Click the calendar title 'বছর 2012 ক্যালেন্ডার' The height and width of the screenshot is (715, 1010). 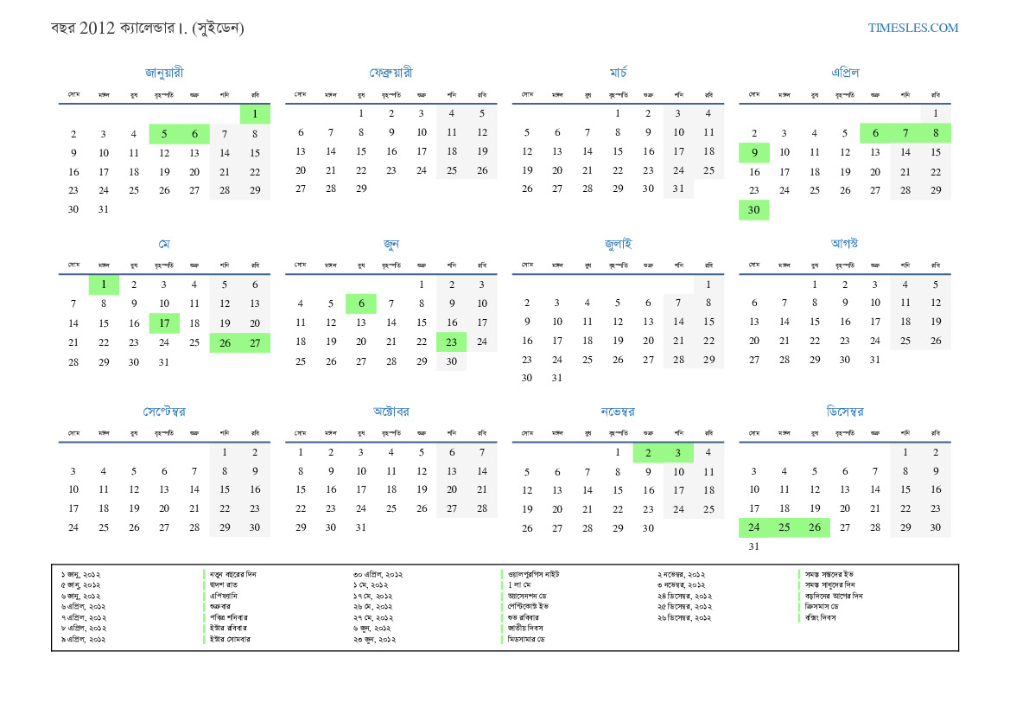click(148, 29)
